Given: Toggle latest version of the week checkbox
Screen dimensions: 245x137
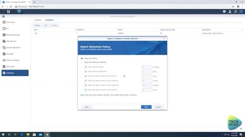Looking at the screenshot, I should point(86,81).
